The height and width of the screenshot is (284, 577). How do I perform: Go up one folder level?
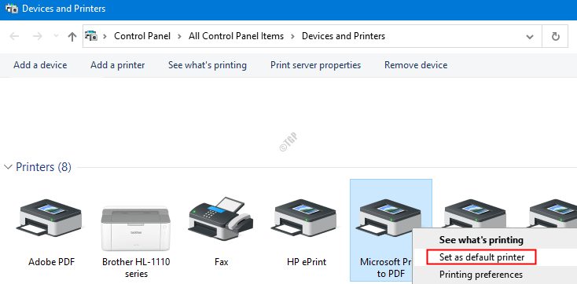(72, 36)
